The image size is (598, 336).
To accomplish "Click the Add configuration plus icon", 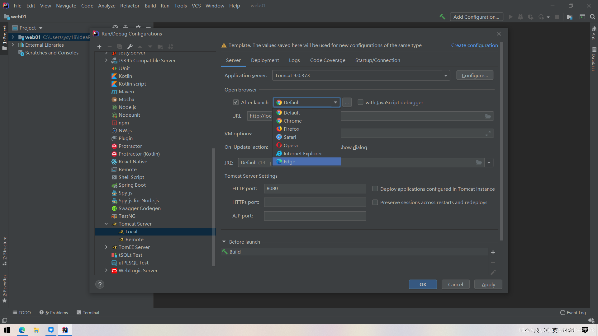I will point(99,46).
